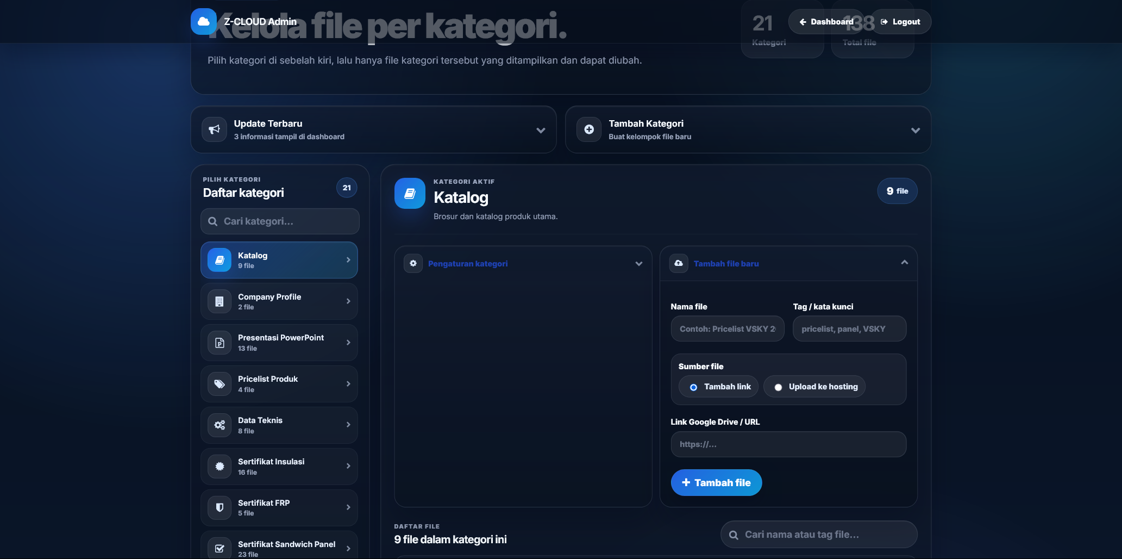1122x559 pixels.
Task: Click the shield icon for Sertifikat FRP
Action: click(220, 507)
